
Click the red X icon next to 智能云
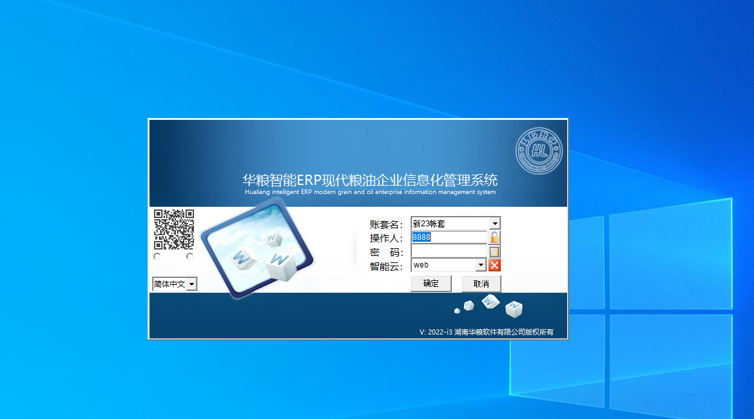(494, 264)
